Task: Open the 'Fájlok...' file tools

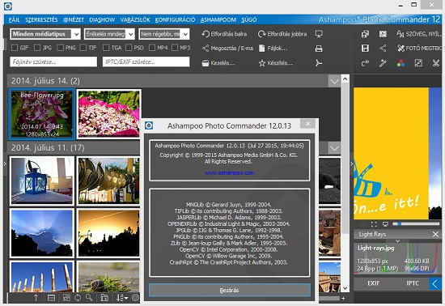Action: coord(273,49)
